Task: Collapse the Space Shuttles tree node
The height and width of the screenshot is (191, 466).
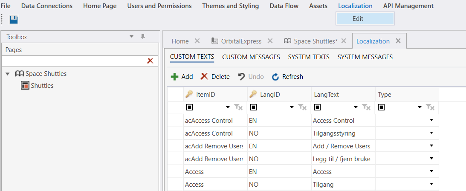Action: (8, 74)
